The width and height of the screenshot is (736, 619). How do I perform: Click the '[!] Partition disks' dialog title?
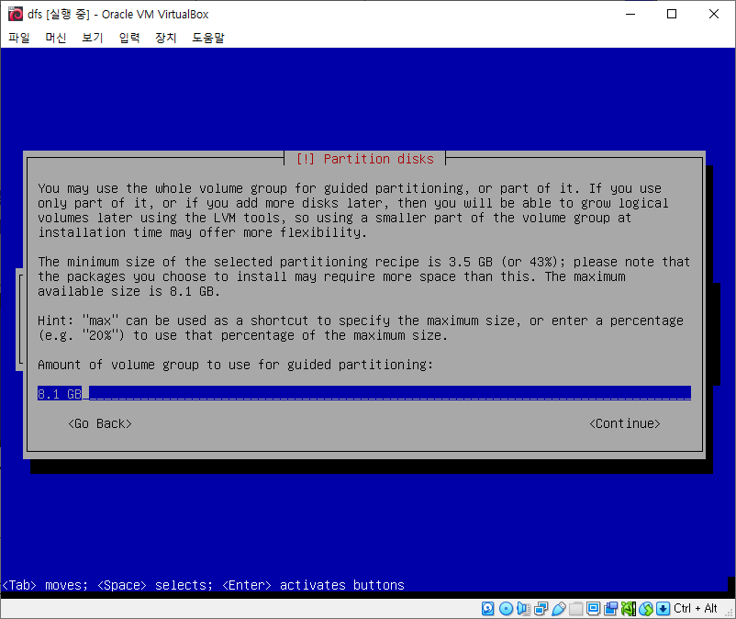coord(364,159)
